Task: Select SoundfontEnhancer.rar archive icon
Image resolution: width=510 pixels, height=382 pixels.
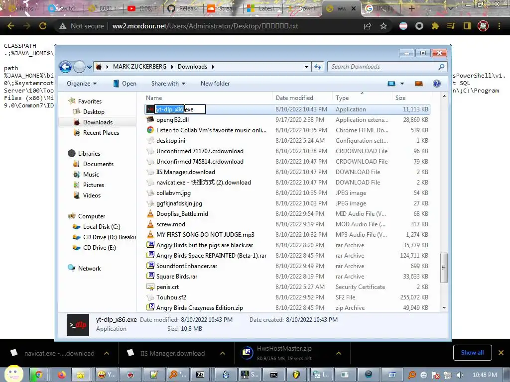Action: point(150,266)
